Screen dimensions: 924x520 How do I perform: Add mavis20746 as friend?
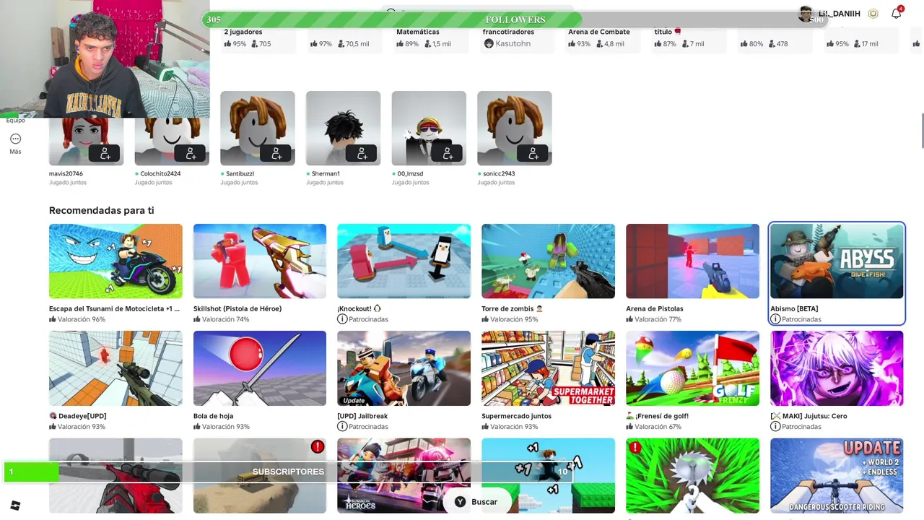pyautogui.click(x=105, y=153)
